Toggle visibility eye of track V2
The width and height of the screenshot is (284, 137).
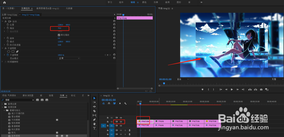[121, 122]
